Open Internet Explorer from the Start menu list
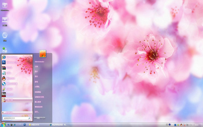This screenshot has width=203, height=127. (17, 57)
